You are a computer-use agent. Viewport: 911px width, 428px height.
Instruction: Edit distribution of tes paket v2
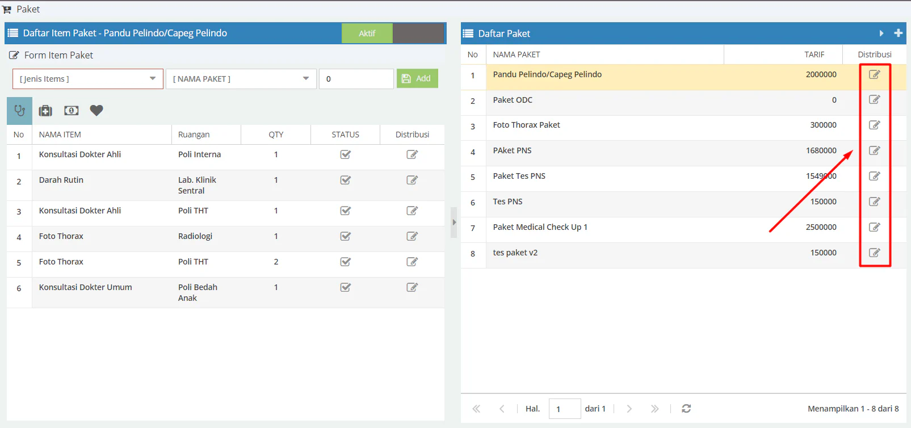pyautogui.click(x=875, y=253)
